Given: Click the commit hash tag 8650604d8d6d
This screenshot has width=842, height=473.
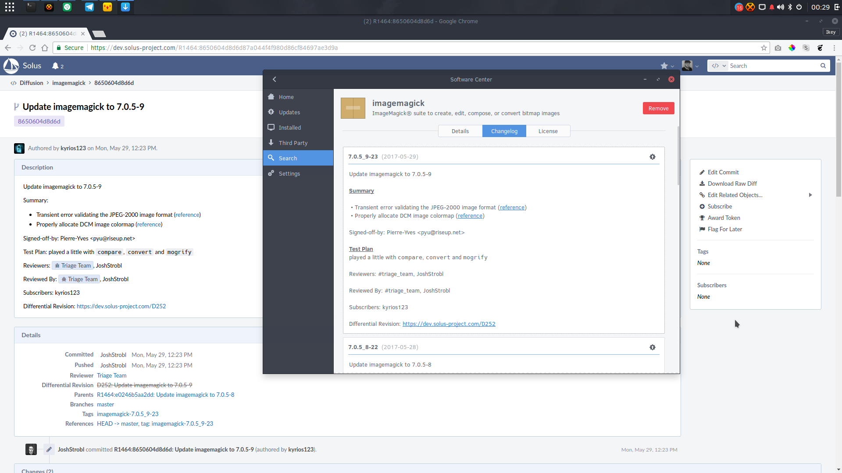Looking at the screenshot, I should point(39,121).
